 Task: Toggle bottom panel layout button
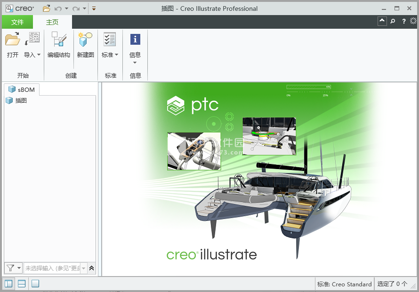click(x=22, y=284)
